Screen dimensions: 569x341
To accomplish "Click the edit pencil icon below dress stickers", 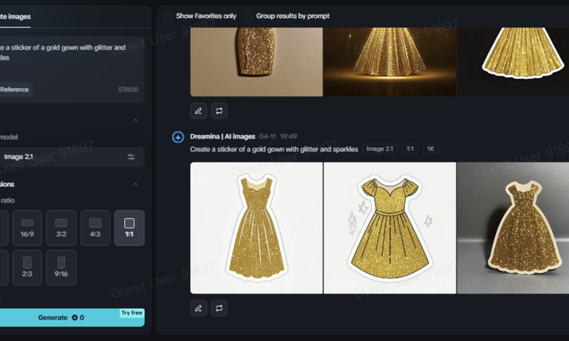I will [198, 308].
